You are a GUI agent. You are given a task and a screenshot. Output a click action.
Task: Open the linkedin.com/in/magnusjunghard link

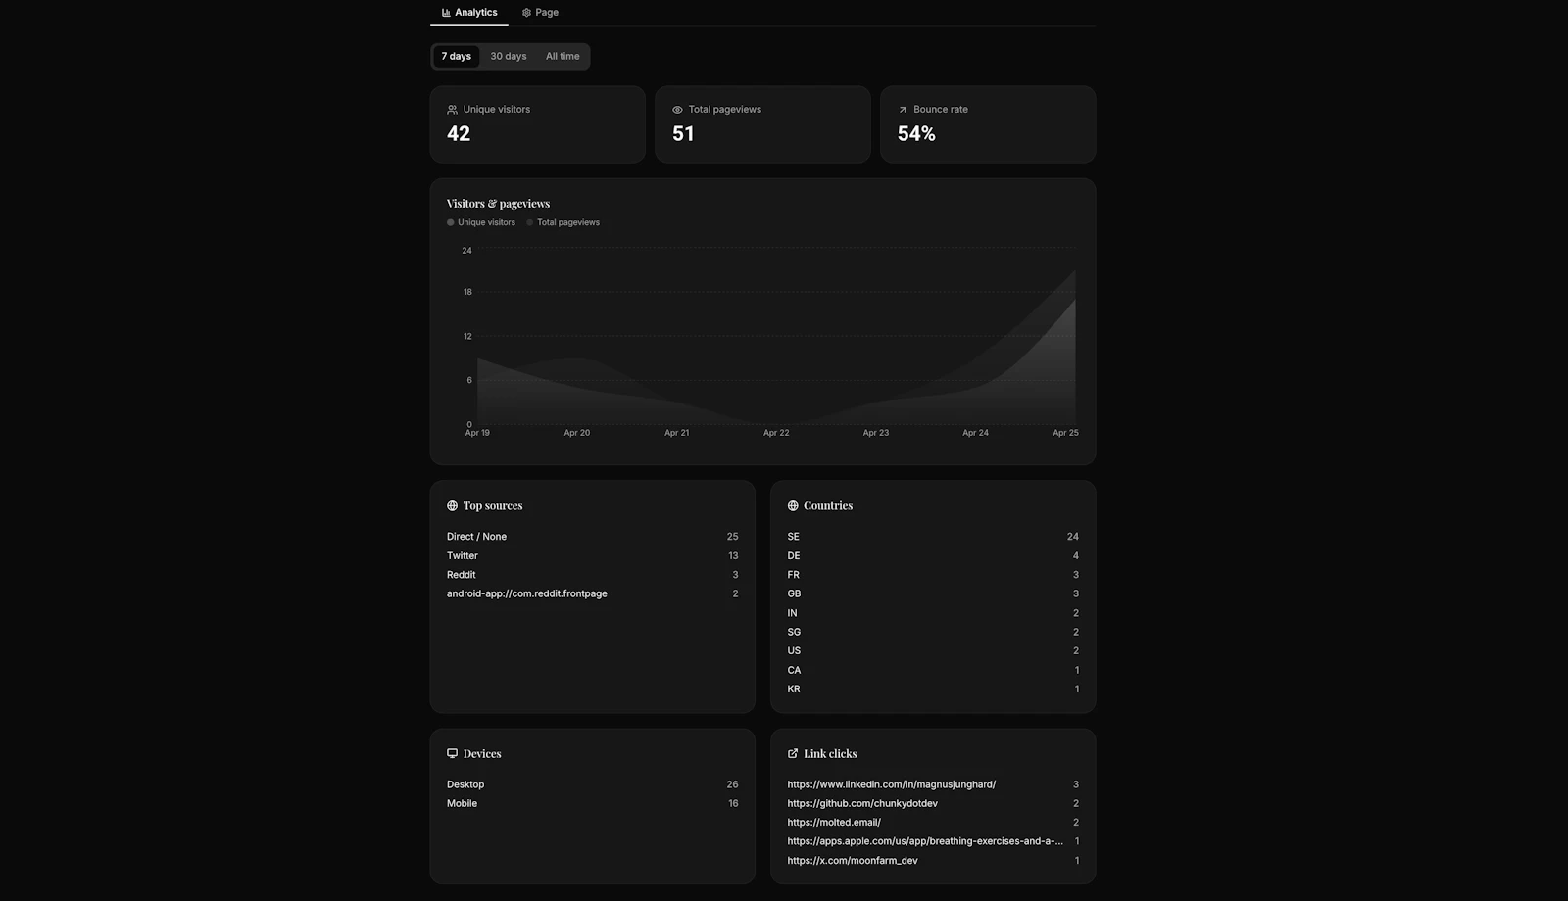891,784
